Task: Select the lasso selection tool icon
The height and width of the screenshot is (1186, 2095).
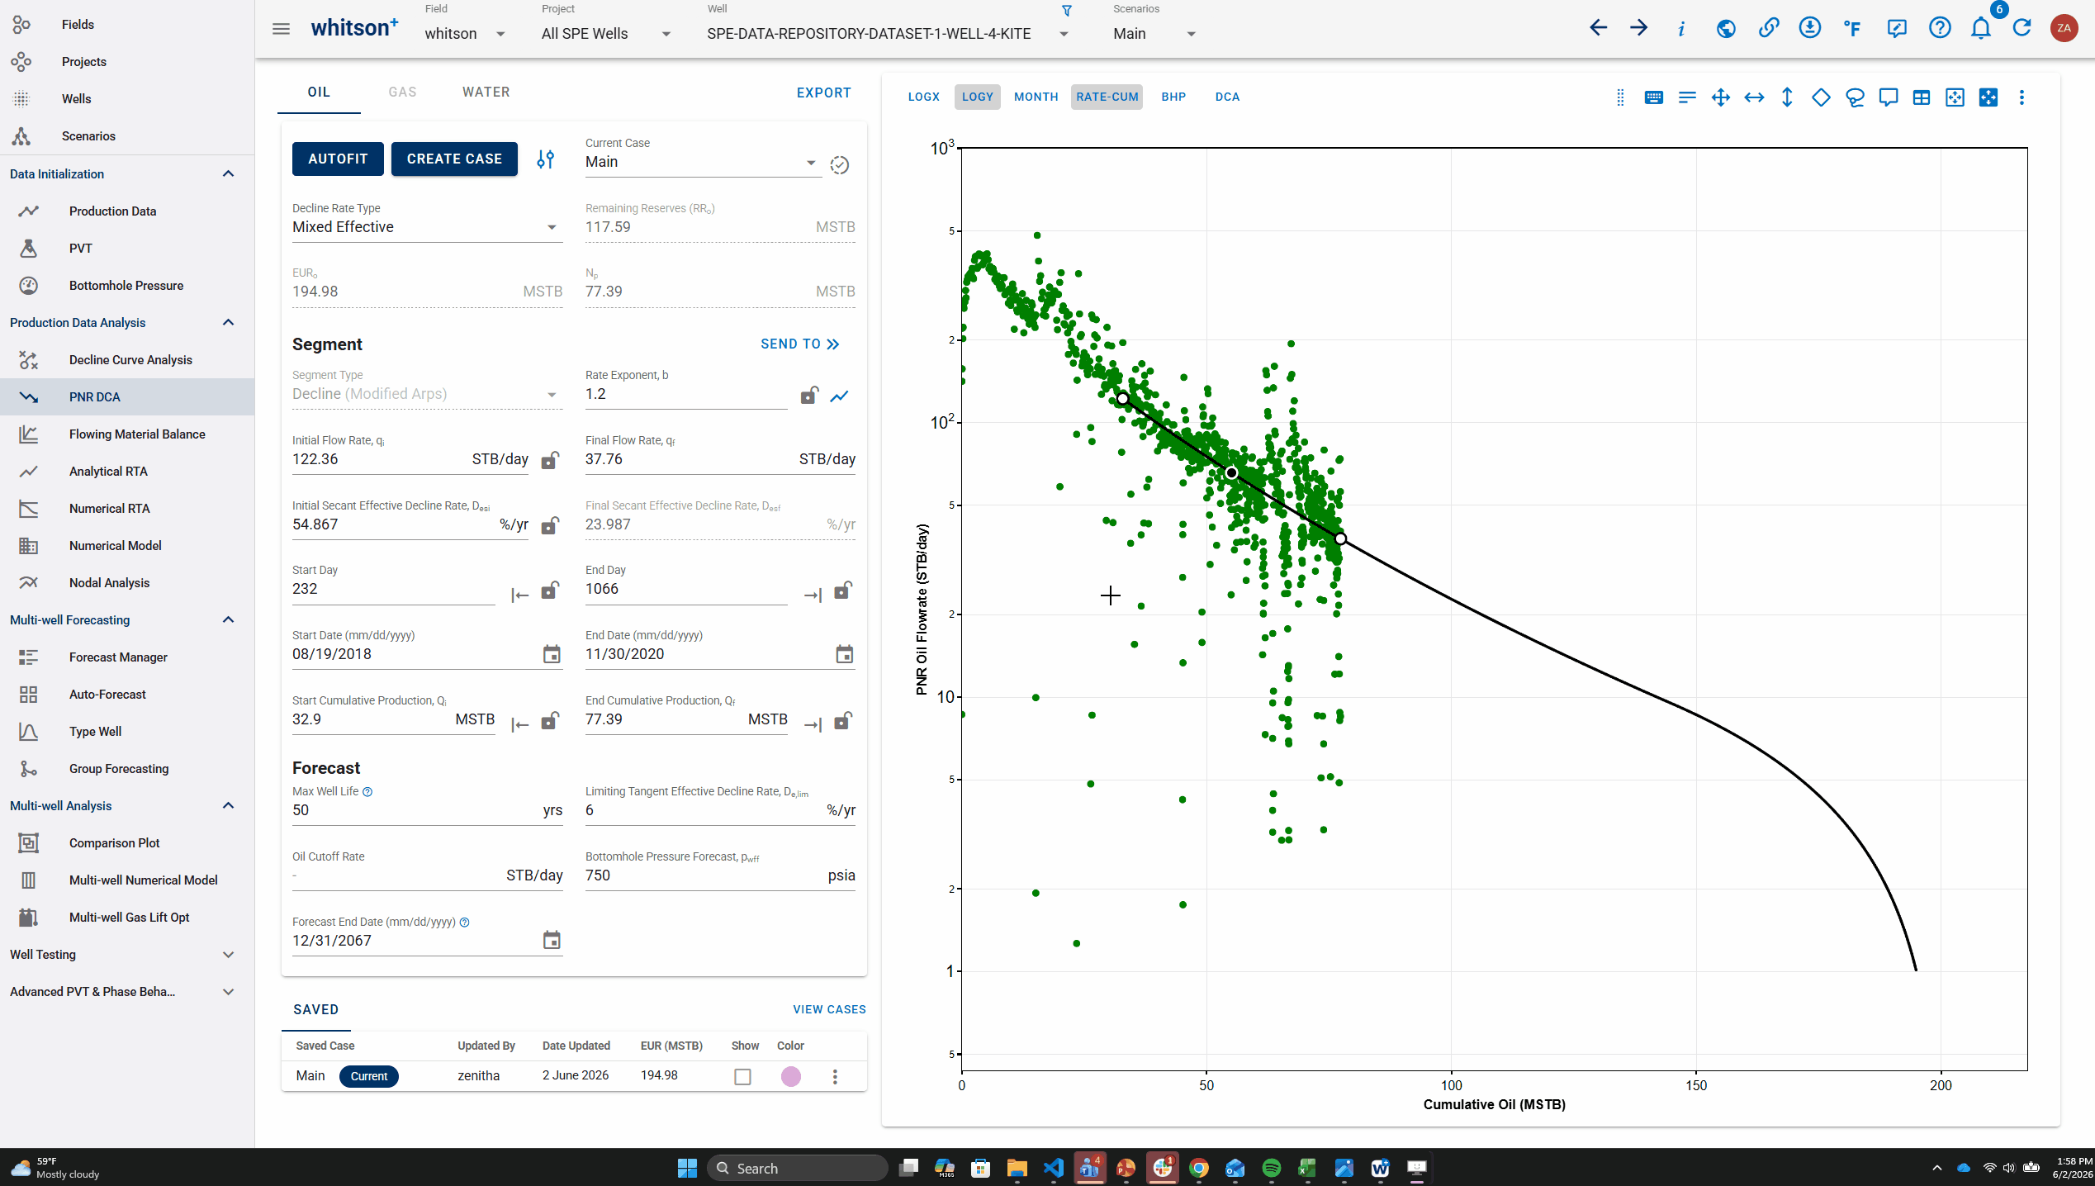Action: [1855, 97]
